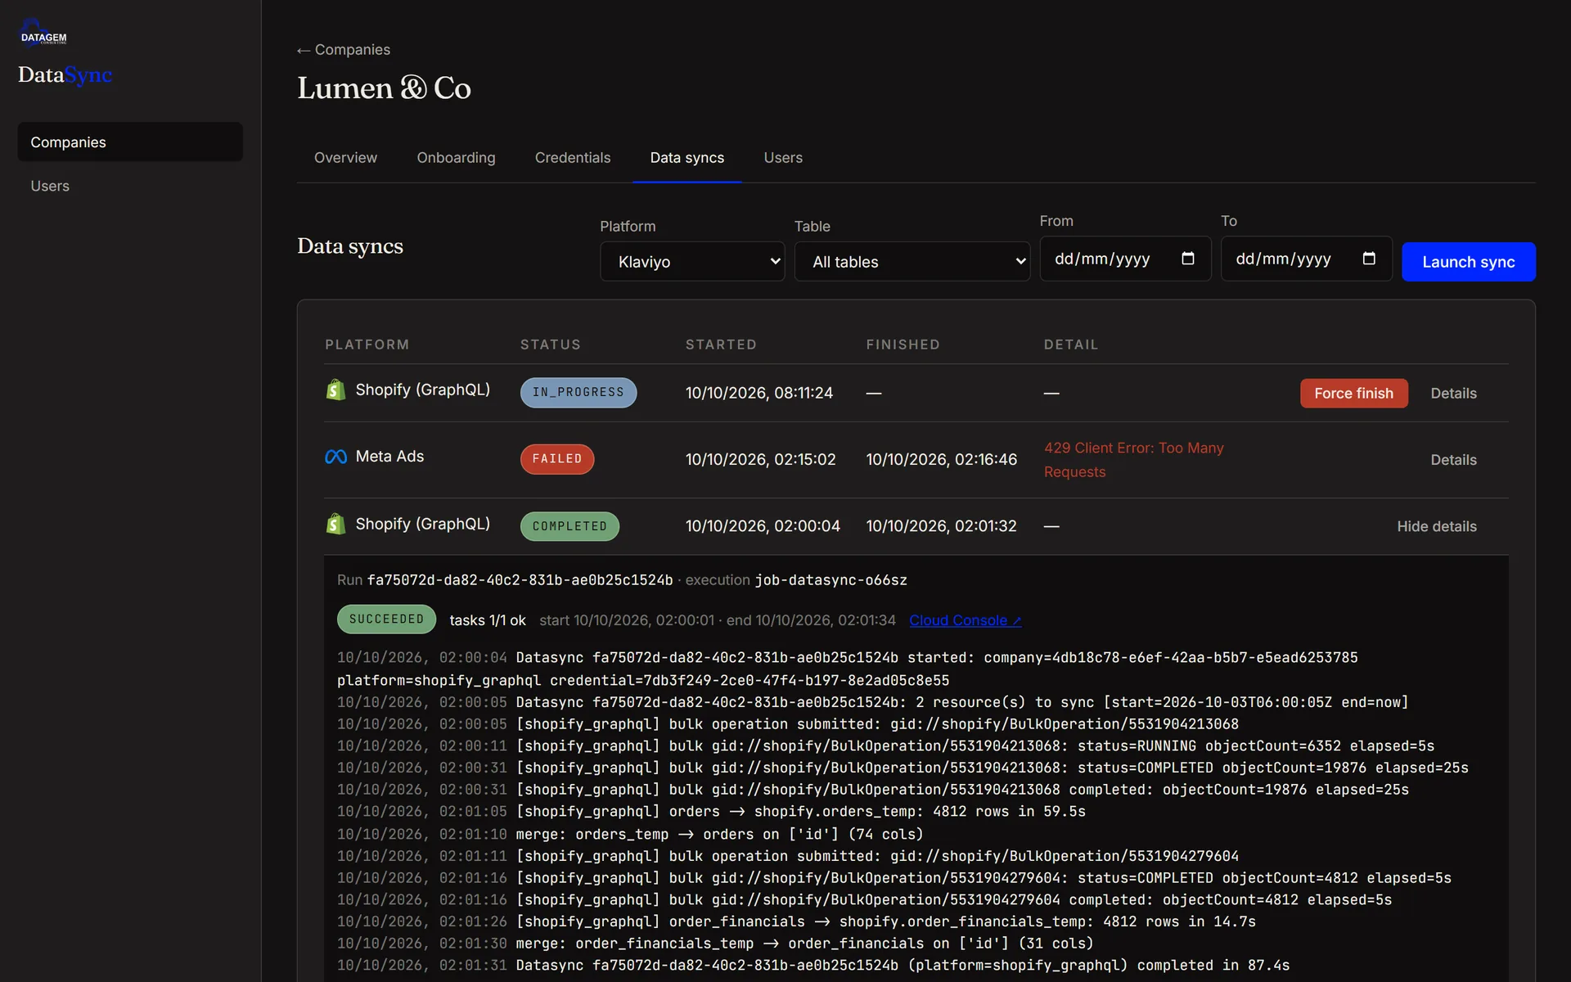
Task: Click the Meta Ads platform name
Action: pyautogui.click(x=389, y=457)
